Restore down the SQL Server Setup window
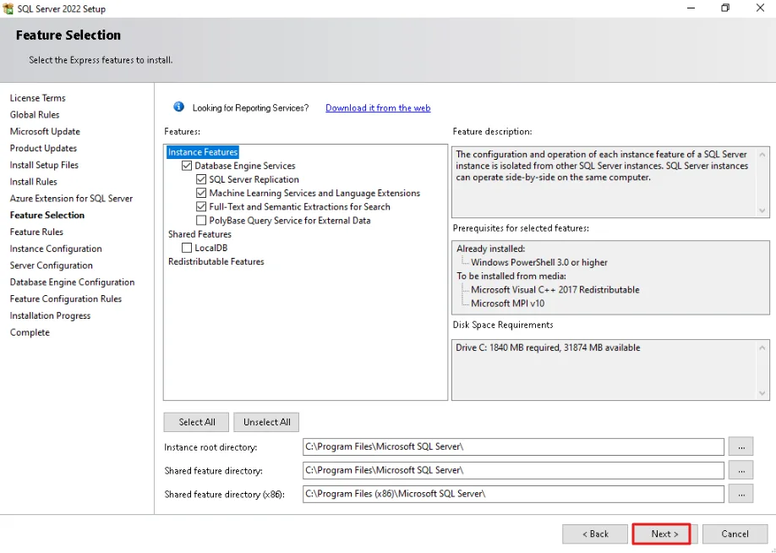Screen dimensions: 776x553 725,8
